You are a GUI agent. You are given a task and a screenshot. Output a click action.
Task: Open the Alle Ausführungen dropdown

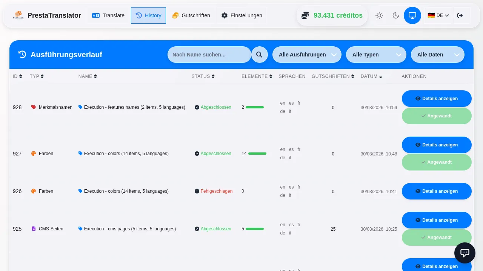coord(306,55)
